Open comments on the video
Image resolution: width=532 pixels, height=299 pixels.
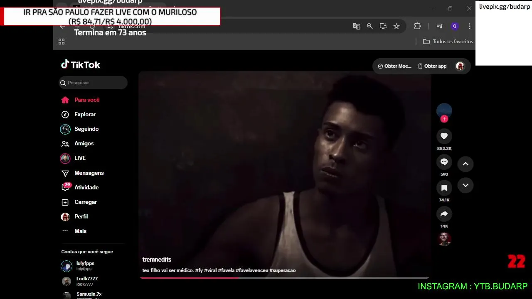(x=444, y=162)
